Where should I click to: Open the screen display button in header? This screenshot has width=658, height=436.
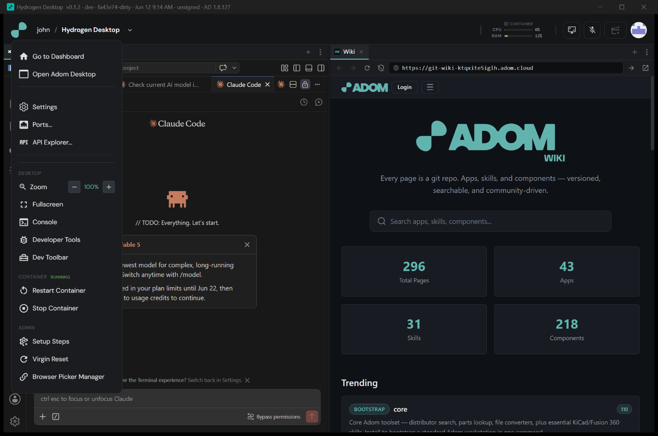572,30
